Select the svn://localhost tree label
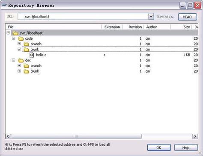Viewport: 203px width, 156px height. click(31, 33)
